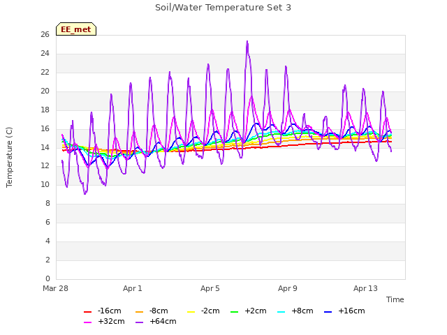The width and height of the screenshot is (447, 335).
Task: Click the purple +64cm legend color marker
Action: coord(139,322)
